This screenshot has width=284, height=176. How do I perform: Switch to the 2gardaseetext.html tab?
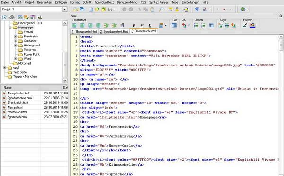tap(114, 32)
